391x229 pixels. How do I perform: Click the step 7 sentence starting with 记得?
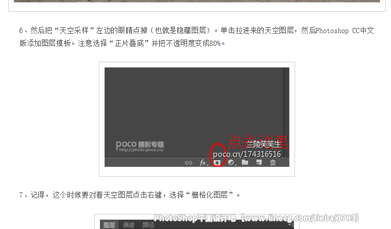(x=135, y=195)
